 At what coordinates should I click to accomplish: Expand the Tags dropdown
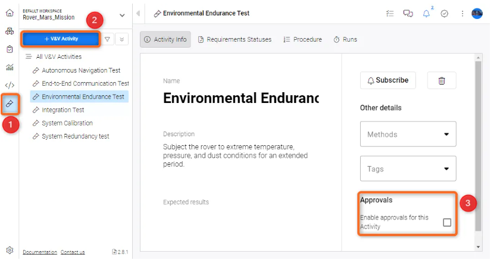click(408, 169)
